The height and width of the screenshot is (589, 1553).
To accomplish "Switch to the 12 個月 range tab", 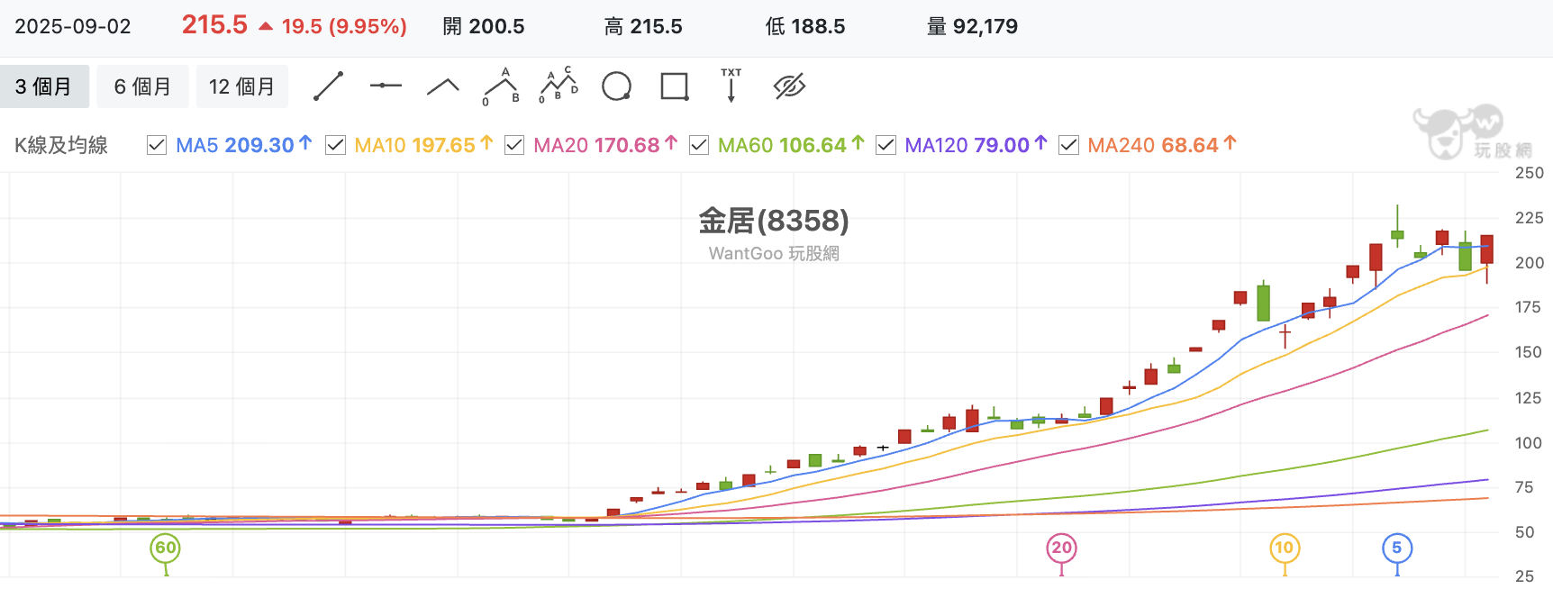I will (242, 86).
